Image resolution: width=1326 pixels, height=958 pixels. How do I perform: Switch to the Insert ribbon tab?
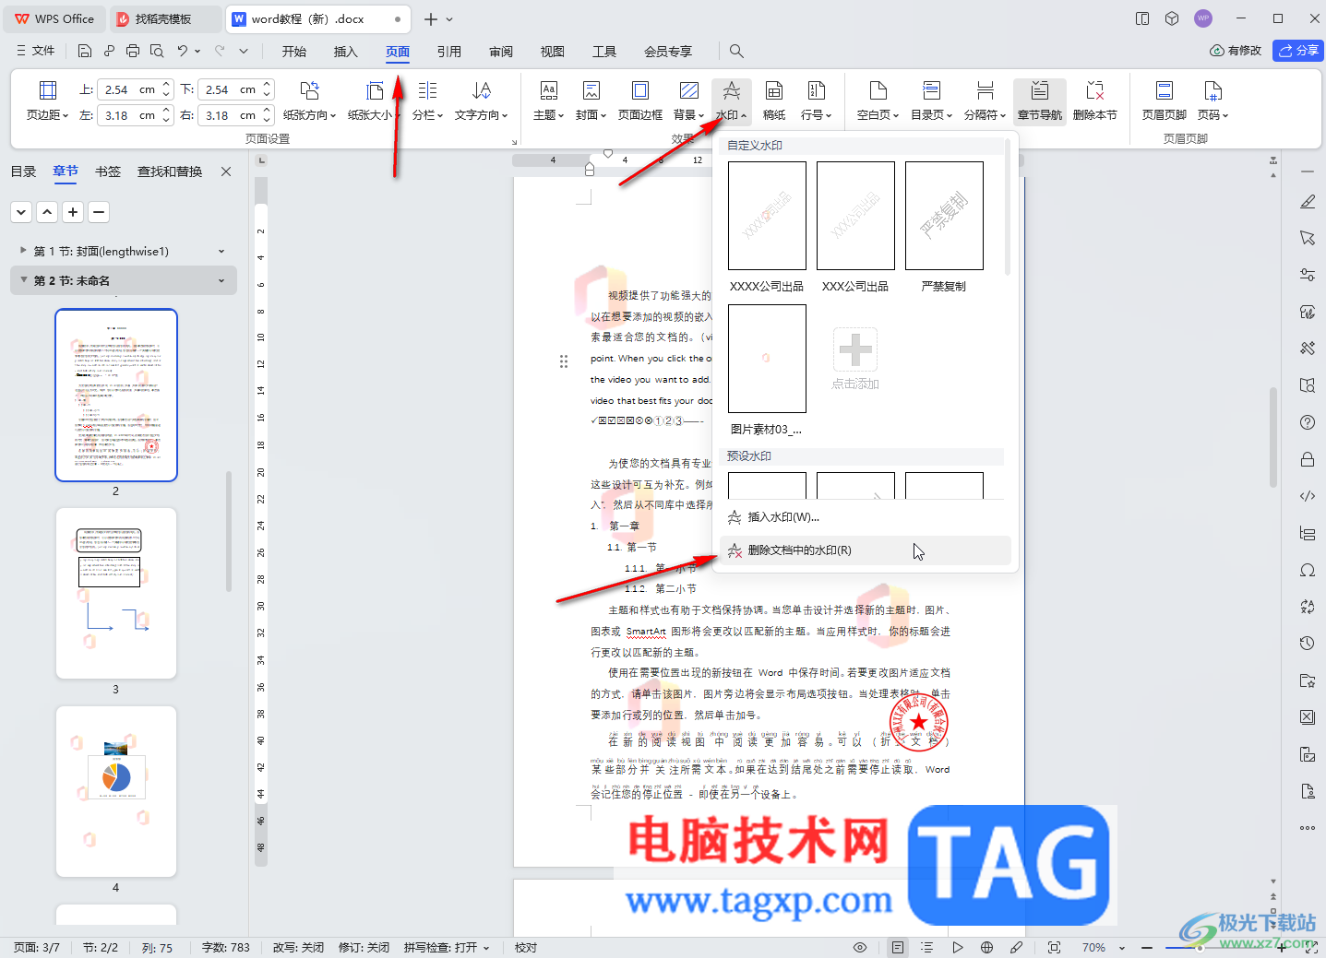tap(346, 52)
